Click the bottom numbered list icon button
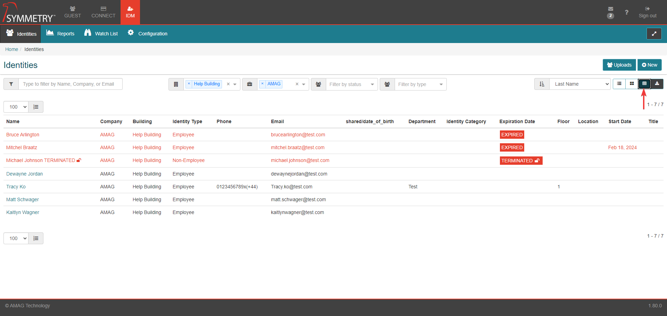667x316 pixels. click(36, 238)
